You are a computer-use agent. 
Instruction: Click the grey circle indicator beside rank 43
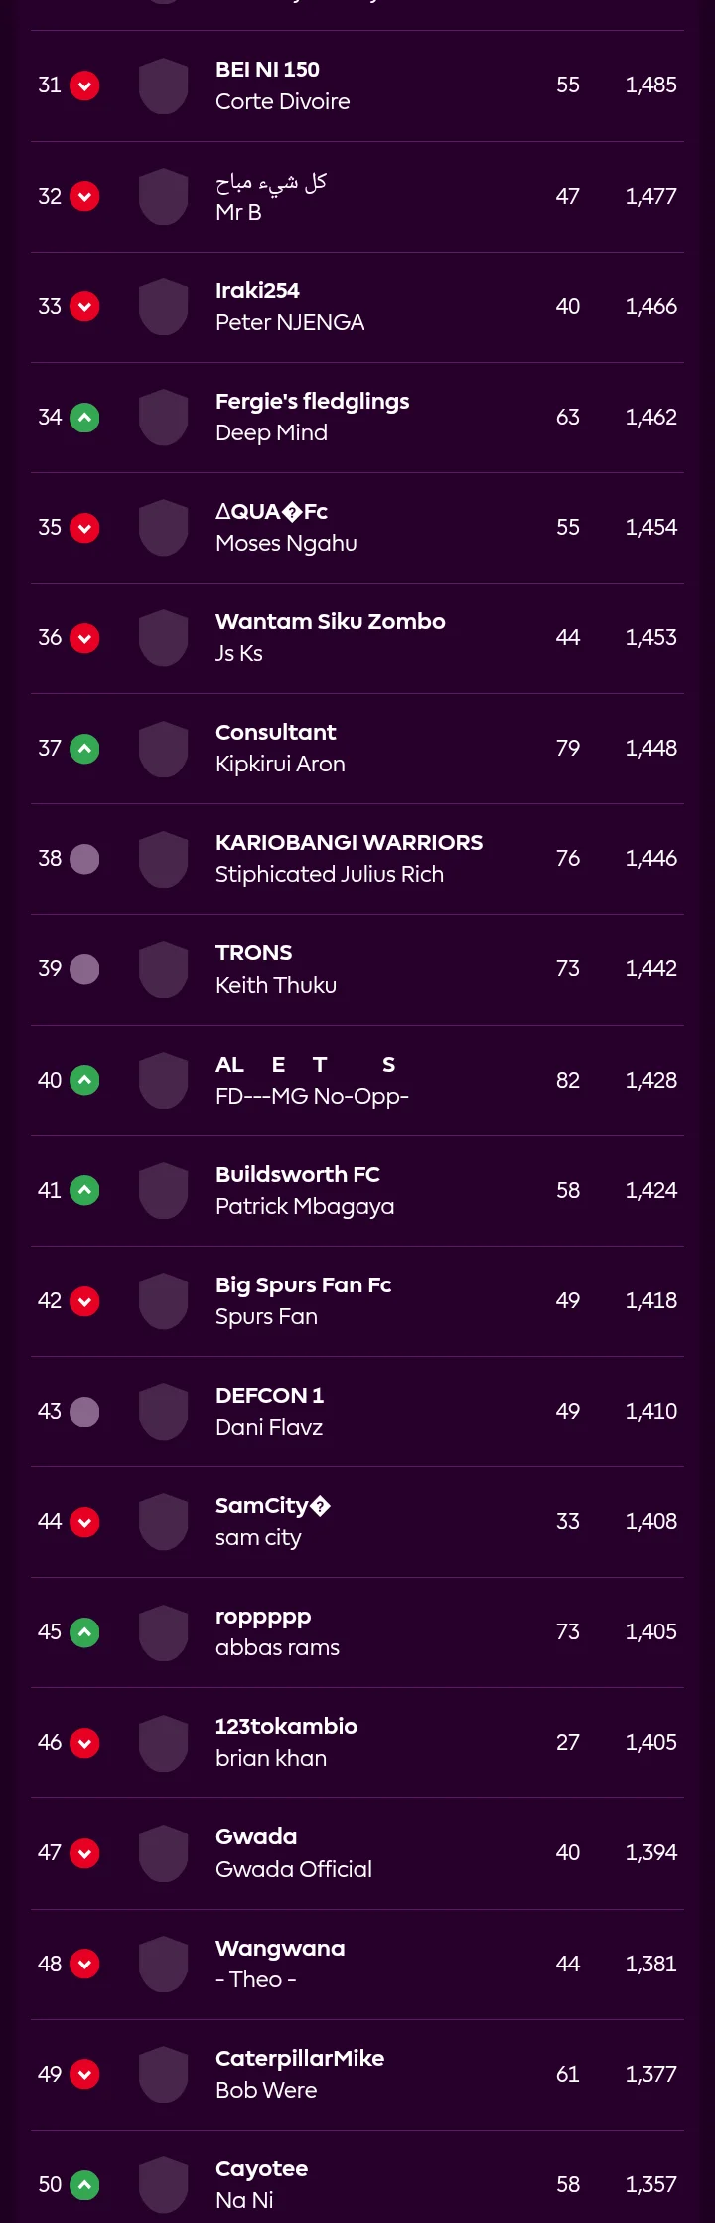coord(84,1412)
